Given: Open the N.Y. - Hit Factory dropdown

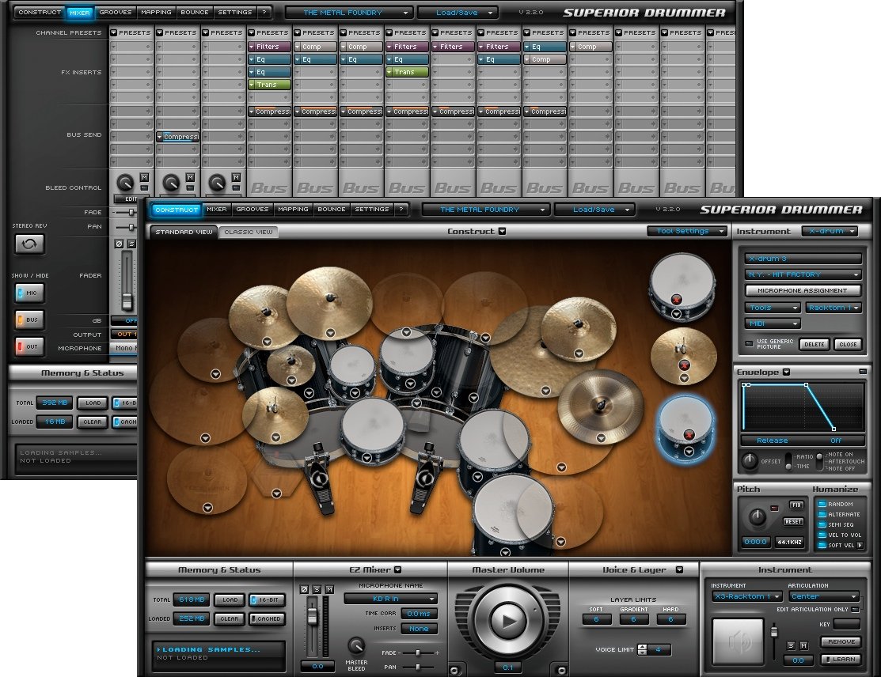Looking at the screenshot, I should (x=803, y=274).
